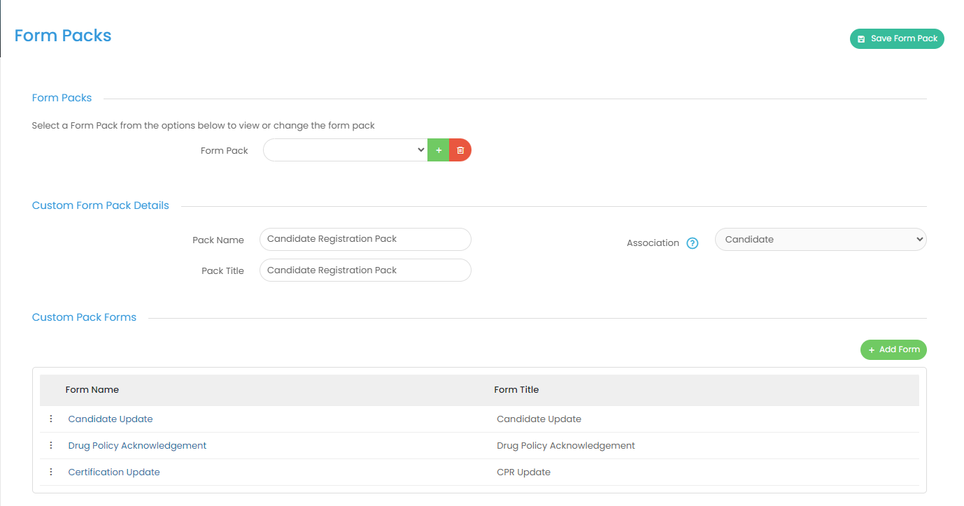Image resolution: width=964 pixels, height=506 pixels.
Task: Click the Association help question mark icon
Action: point(693,243)
